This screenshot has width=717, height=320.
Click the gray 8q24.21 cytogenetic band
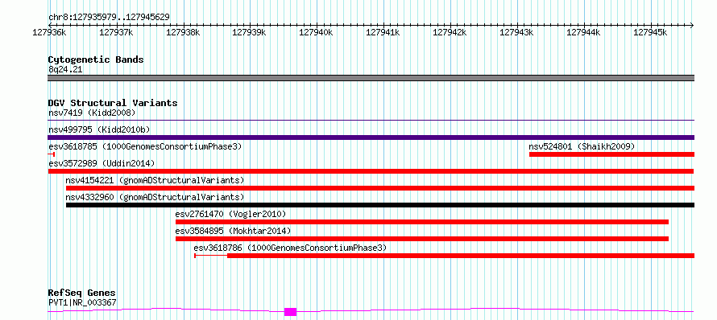(371, 78)
